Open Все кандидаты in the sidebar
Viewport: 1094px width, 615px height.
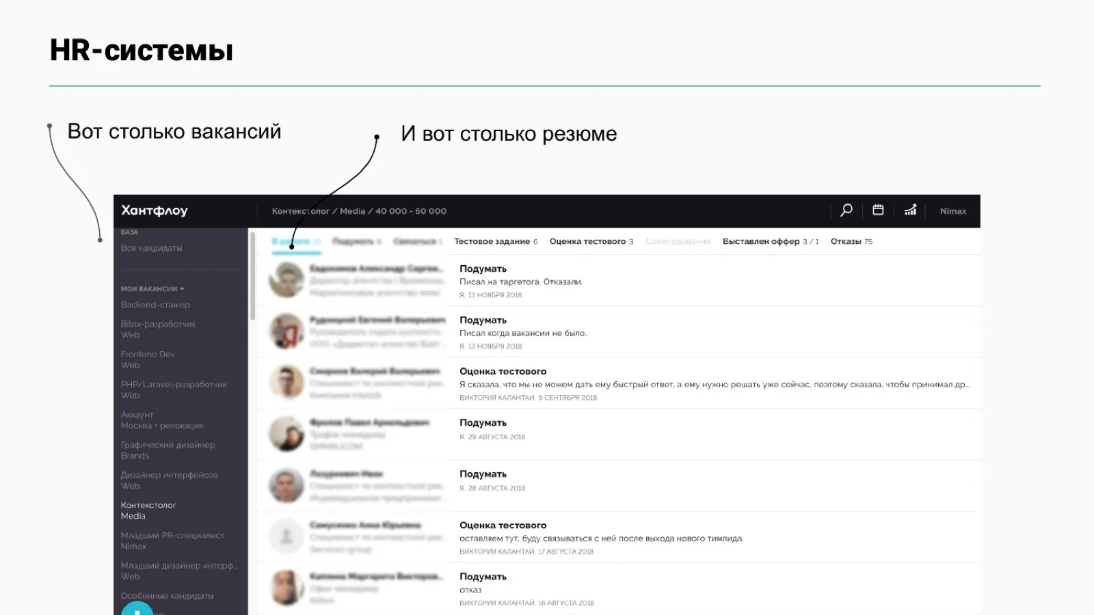click(152, 248)
